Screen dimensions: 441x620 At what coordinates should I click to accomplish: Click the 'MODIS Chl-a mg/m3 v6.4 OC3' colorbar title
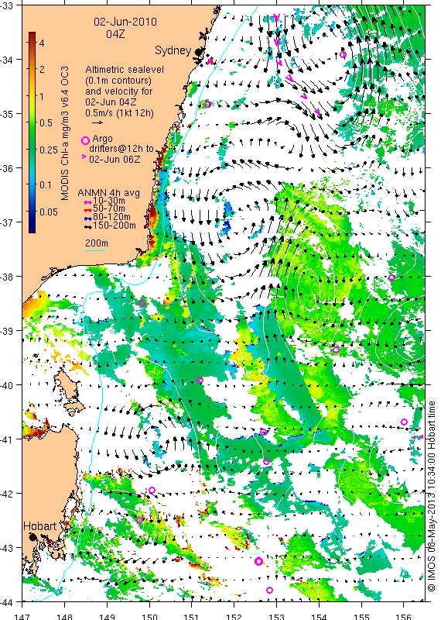[x=65, y=133]
